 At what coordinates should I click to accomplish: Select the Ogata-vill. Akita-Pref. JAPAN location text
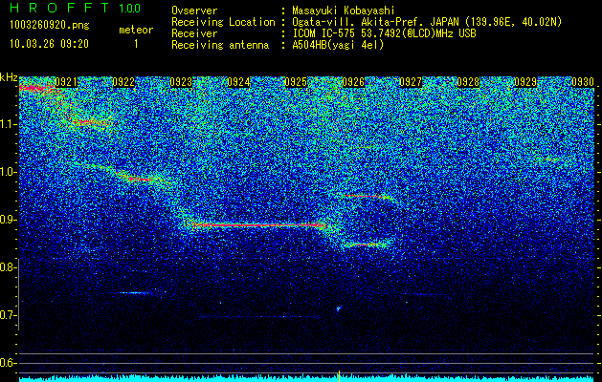pyautogui.click(x=427, y=22)
